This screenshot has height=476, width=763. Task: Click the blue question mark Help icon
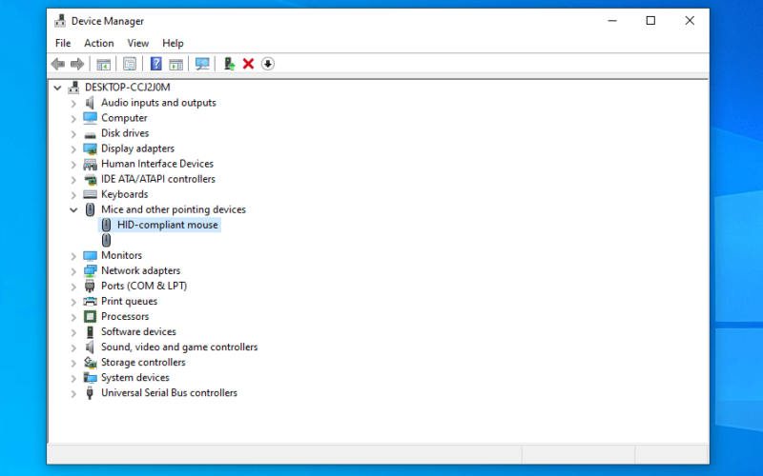(x=155, y=64)
